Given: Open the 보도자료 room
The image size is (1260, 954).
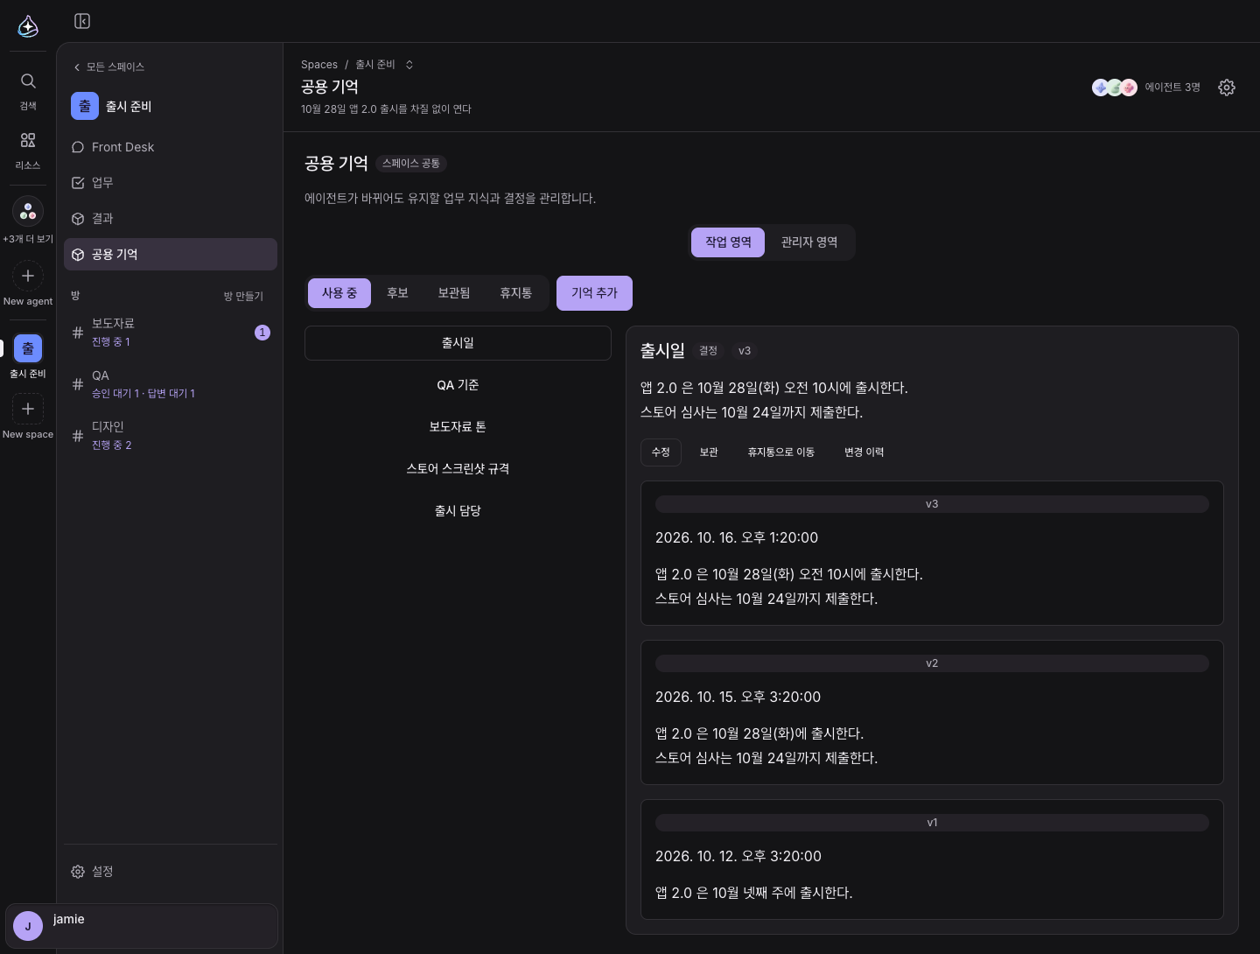Looking at the screenshot, I should (171, 333).
